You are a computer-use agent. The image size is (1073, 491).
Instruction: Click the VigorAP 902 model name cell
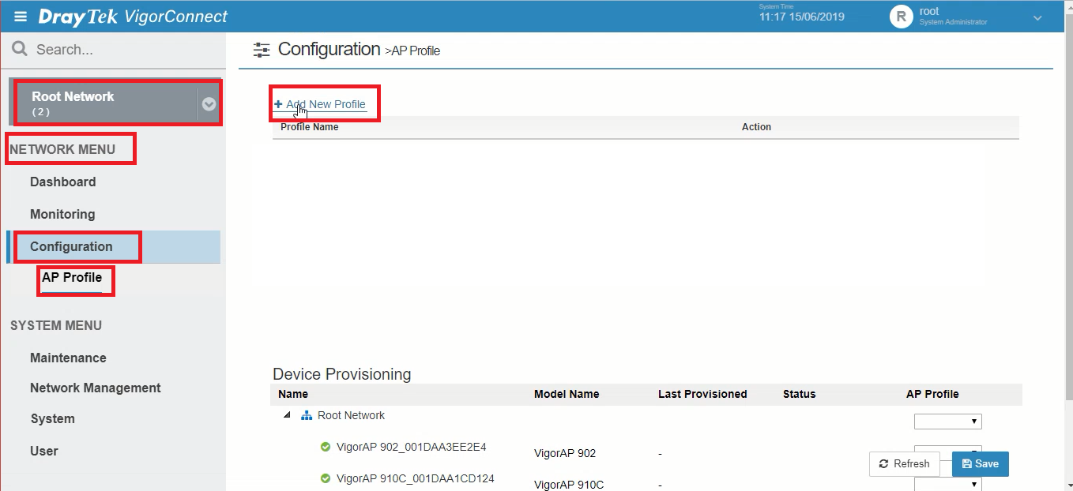pos(565,453)
